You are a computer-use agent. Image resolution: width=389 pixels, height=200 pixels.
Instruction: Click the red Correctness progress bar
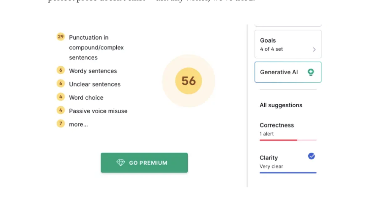coord(278,140)
